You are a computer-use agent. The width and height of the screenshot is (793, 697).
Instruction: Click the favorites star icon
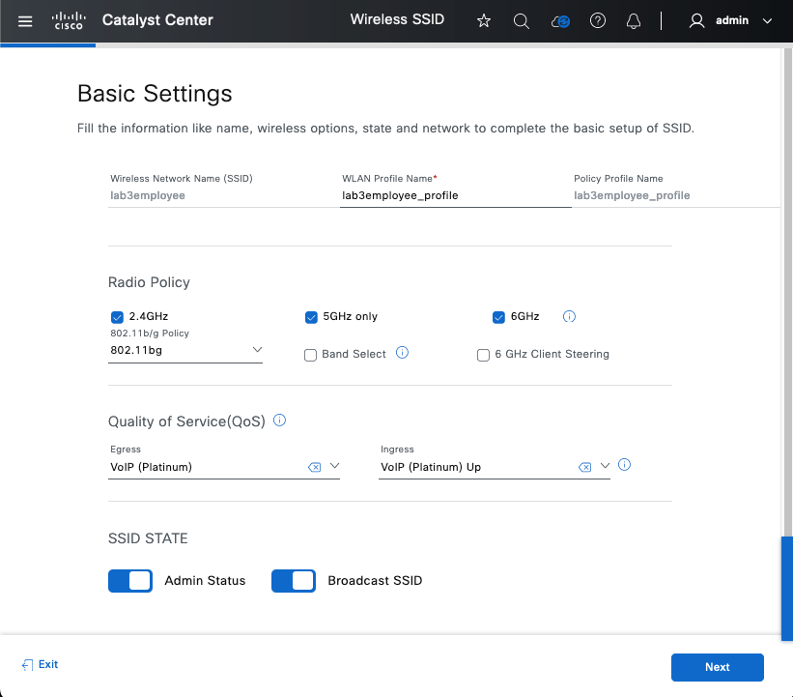tap(484, 20)
